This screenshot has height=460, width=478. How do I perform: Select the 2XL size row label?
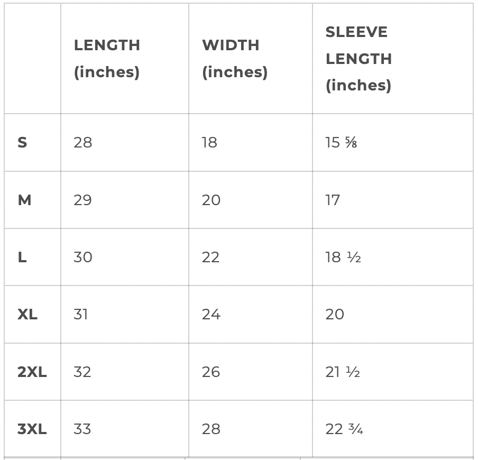32,372
